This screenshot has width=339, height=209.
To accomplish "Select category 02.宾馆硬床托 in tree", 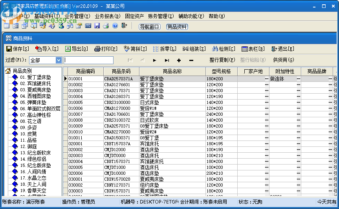I will [35, 83].
